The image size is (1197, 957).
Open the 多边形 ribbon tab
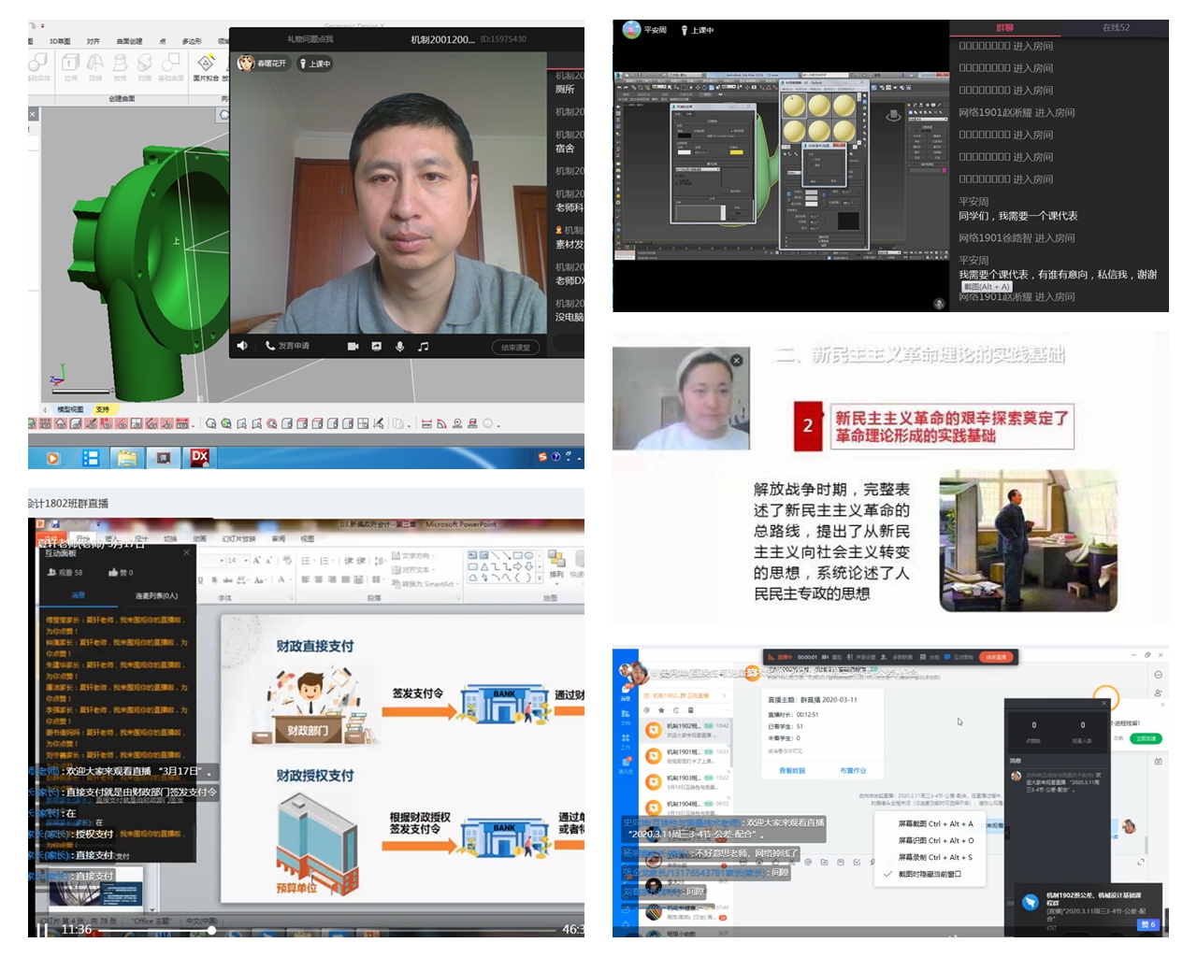pos(192,41)
